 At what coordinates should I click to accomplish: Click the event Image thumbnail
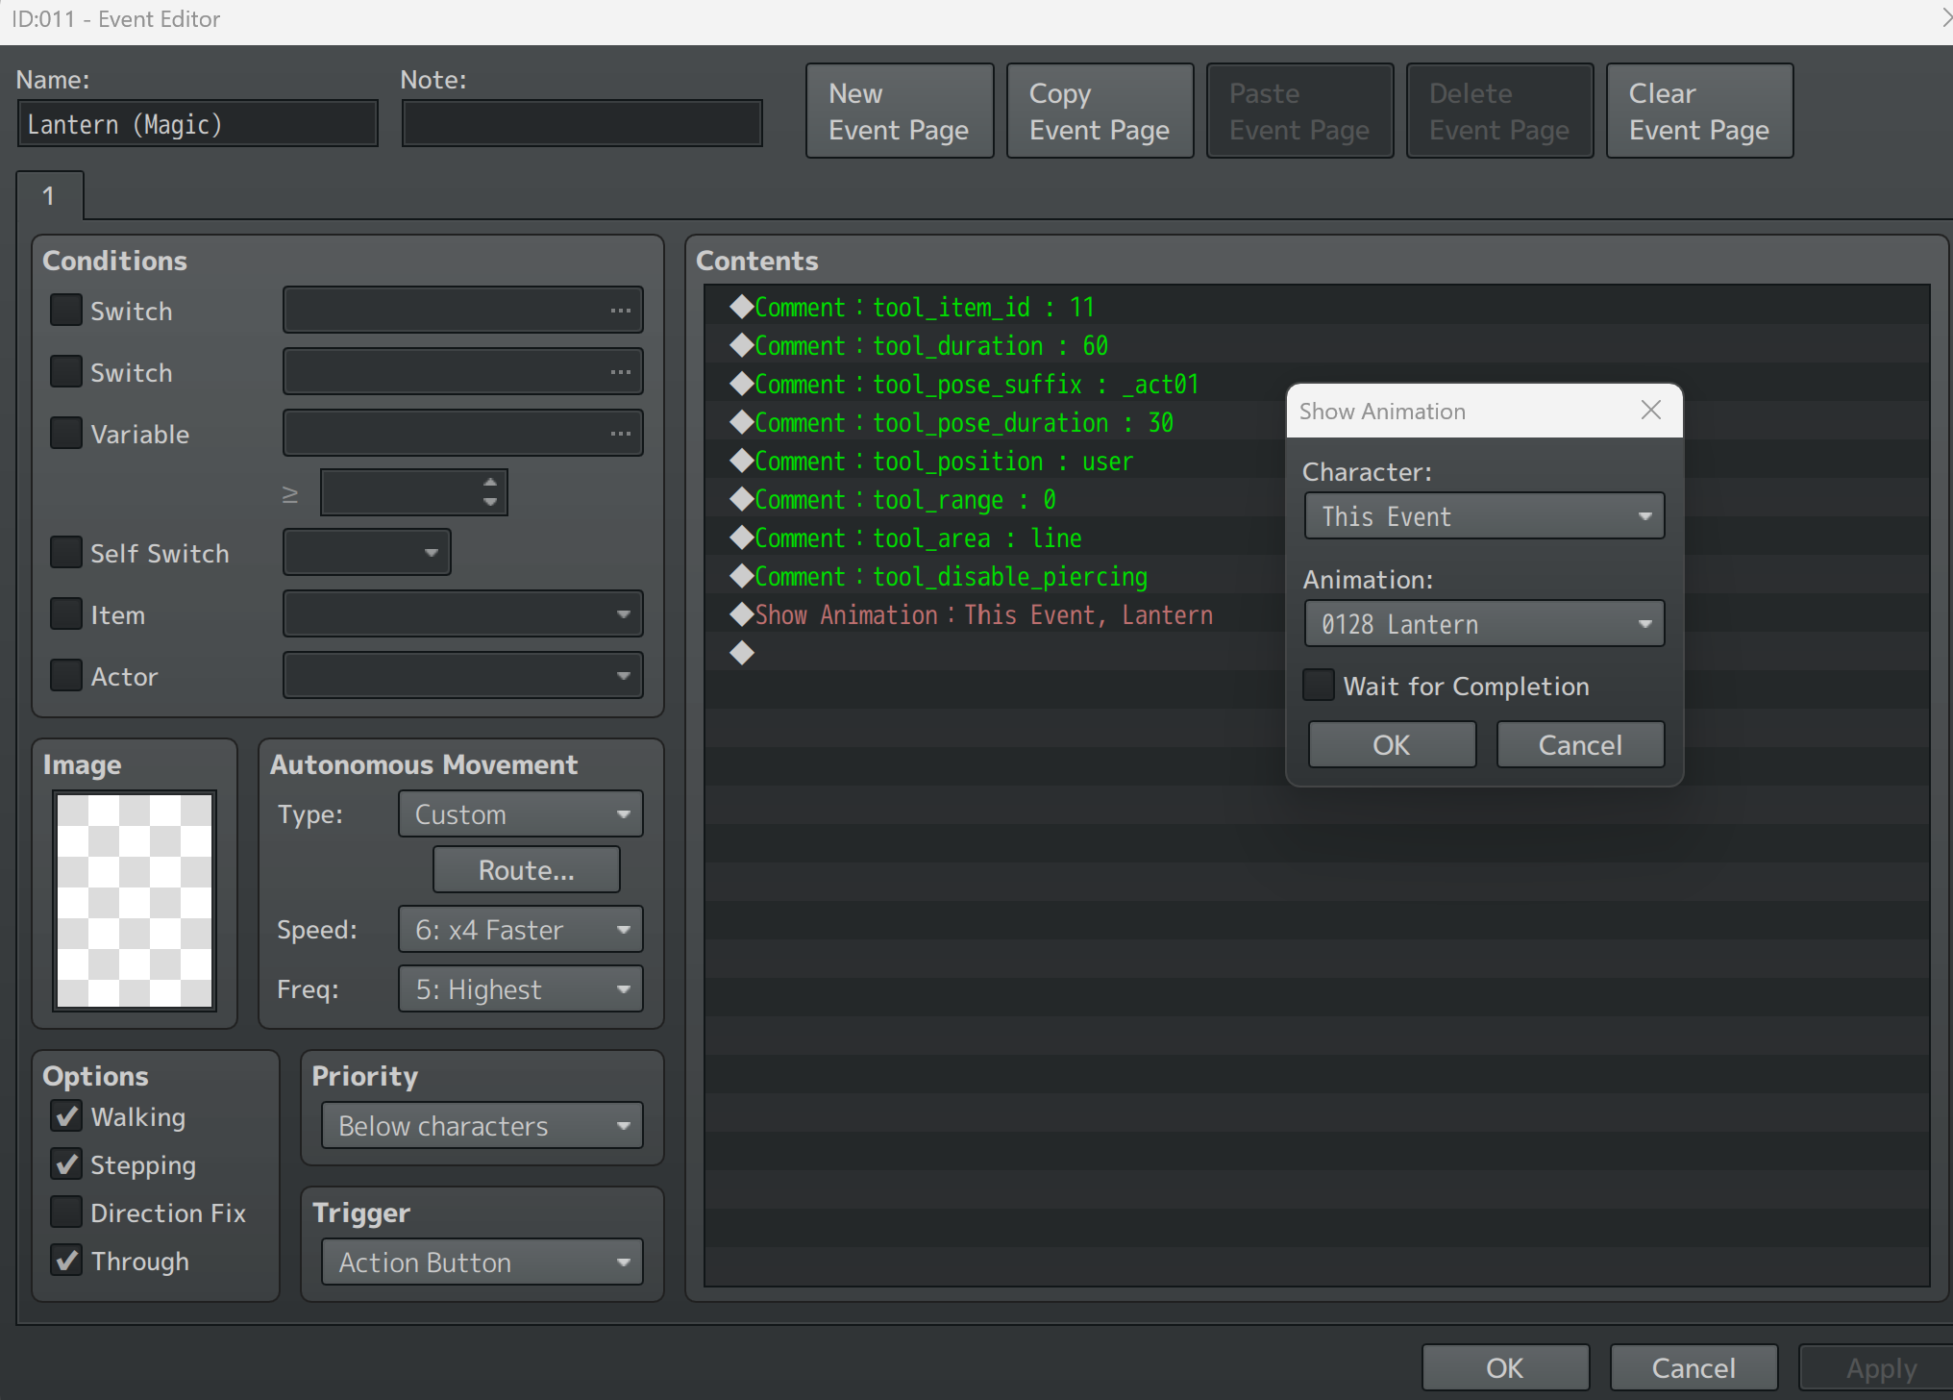tap(135, 900)
